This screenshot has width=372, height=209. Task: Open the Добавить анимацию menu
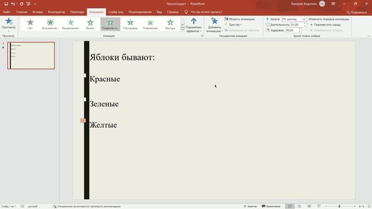[214, 25]
